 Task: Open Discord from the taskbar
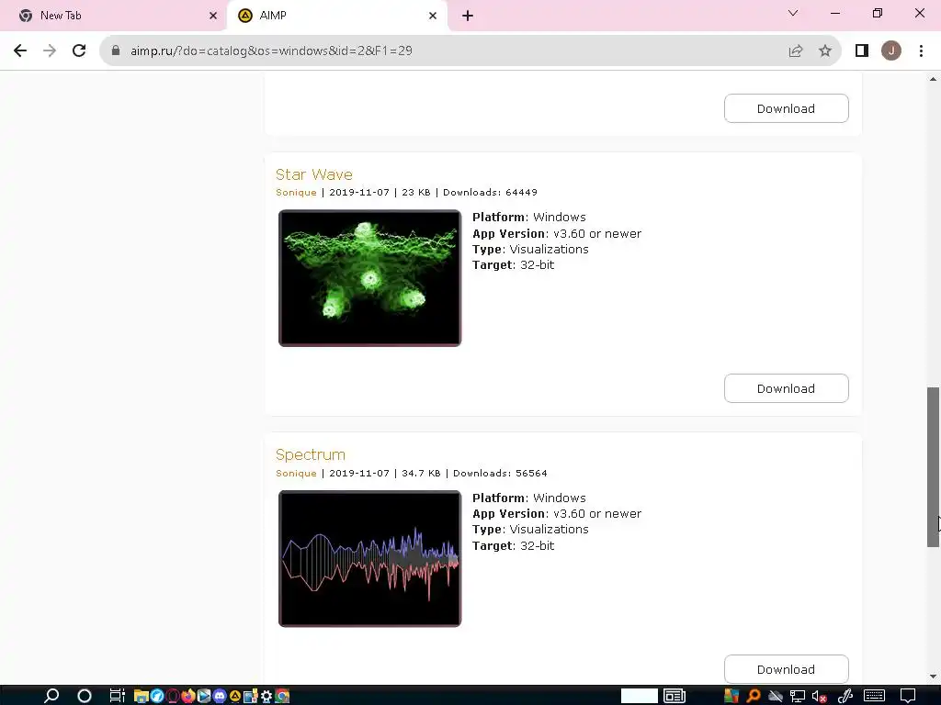click(x=219, y=696)
